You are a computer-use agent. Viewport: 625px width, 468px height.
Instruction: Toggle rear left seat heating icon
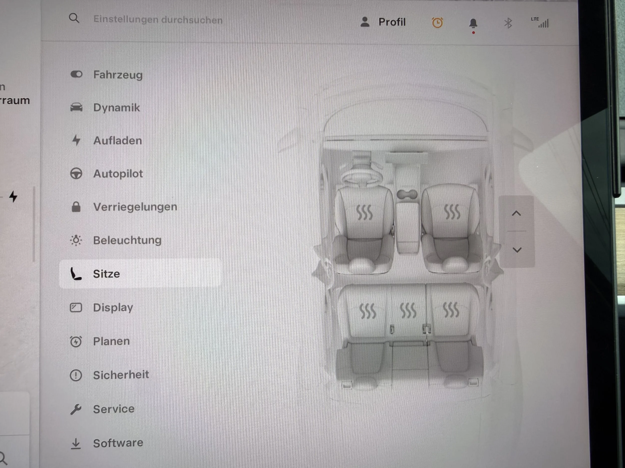(367, 311)
